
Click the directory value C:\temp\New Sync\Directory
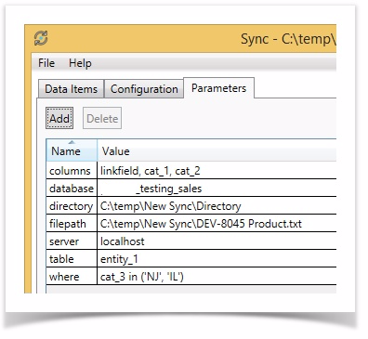coord(170,206)
